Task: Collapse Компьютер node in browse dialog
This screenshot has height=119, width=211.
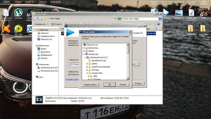Action: (x=84, y=54)
